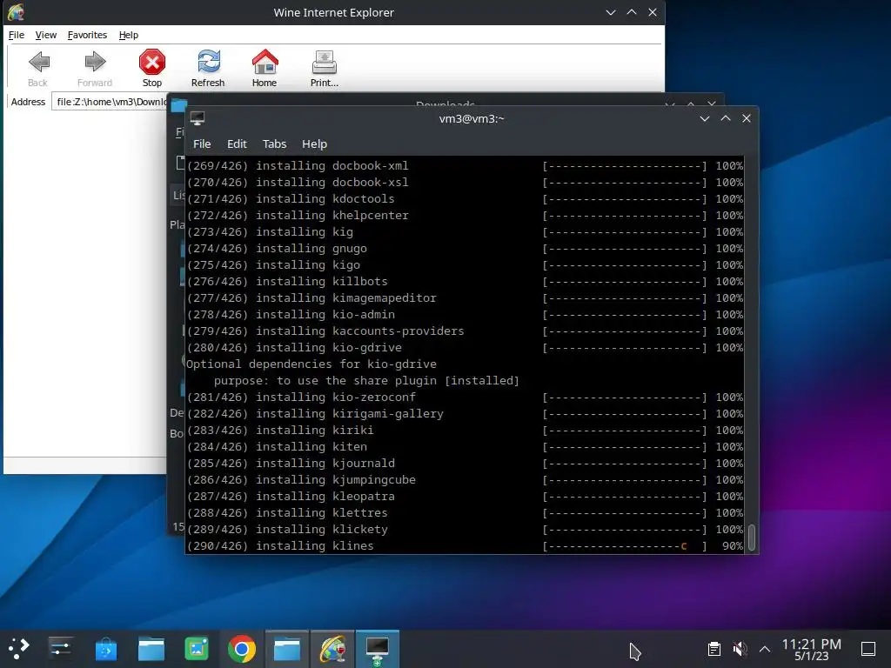Click the Show Desktop button in taskbar
This screenshot has height=668, width=891.
(868, 649)
